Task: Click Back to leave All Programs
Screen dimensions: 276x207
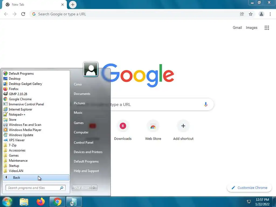Action: tap(36, 177)
